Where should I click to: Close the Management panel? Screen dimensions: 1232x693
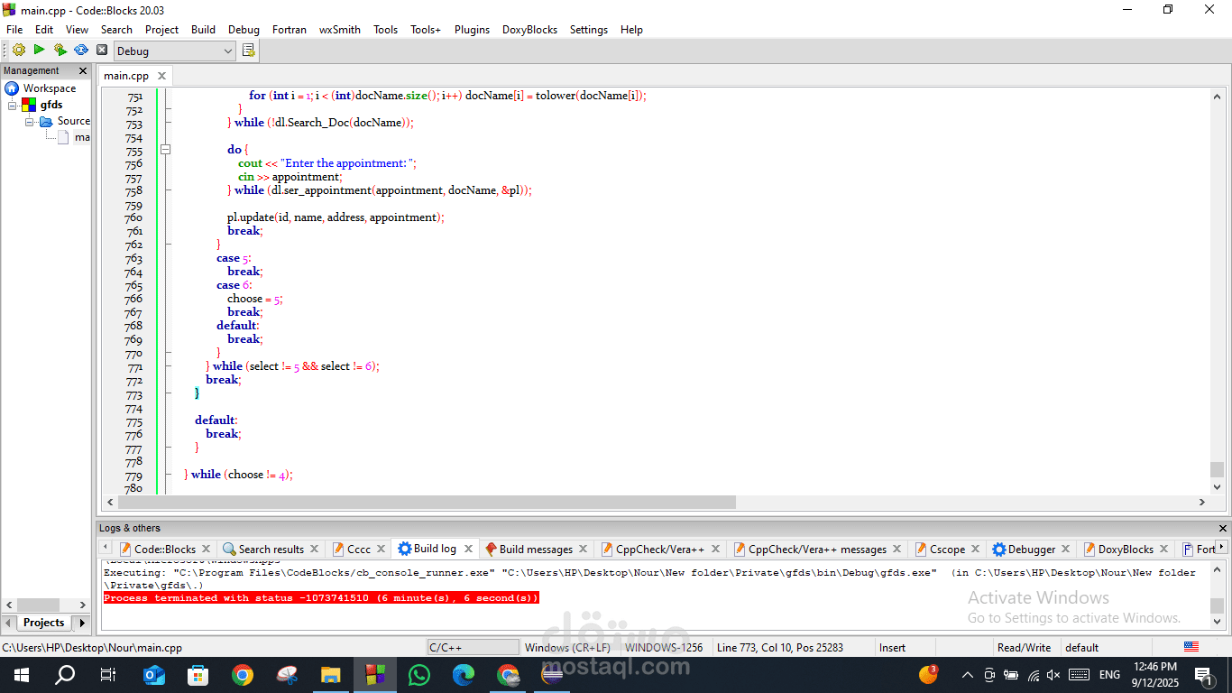point(83,70)
